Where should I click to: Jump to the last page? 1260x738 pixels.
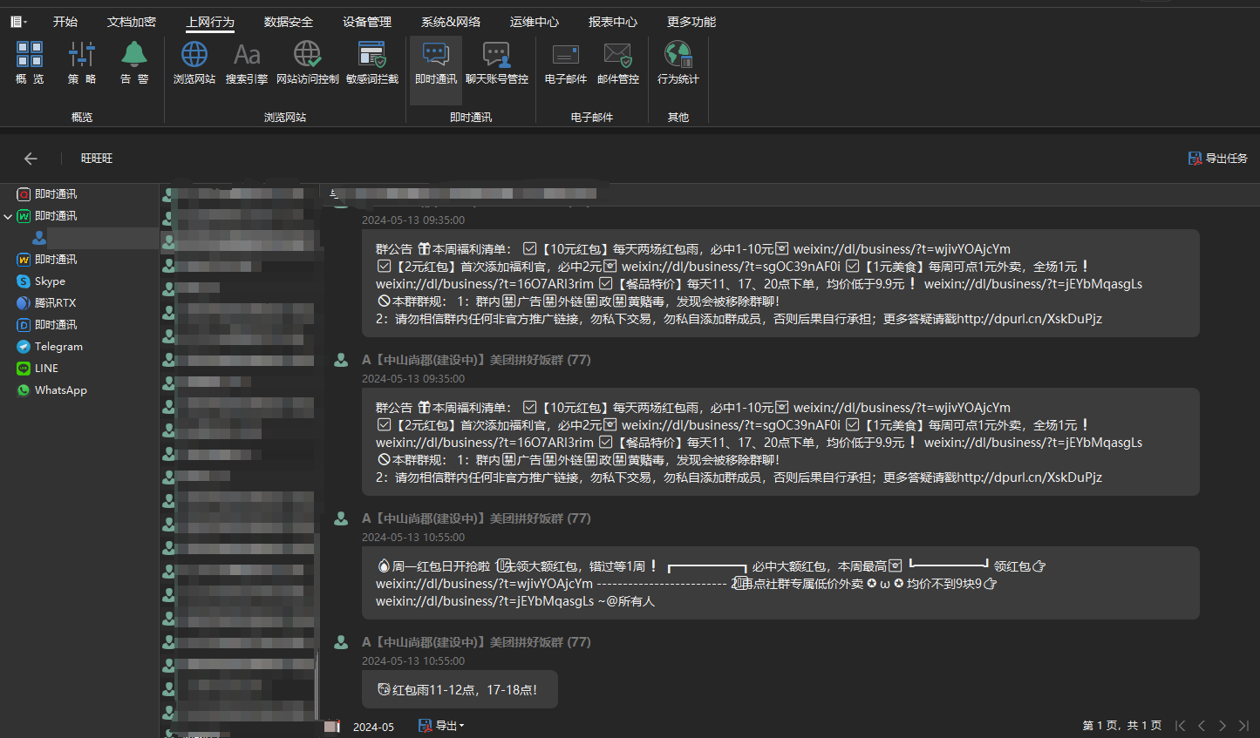[1243, 726]
